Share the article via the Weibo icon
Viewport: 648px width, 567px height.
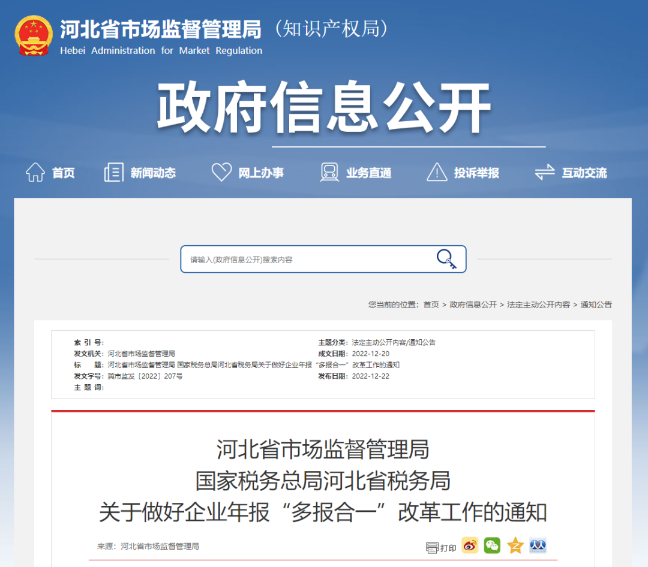pyautogui.click(x=469, y=545)
